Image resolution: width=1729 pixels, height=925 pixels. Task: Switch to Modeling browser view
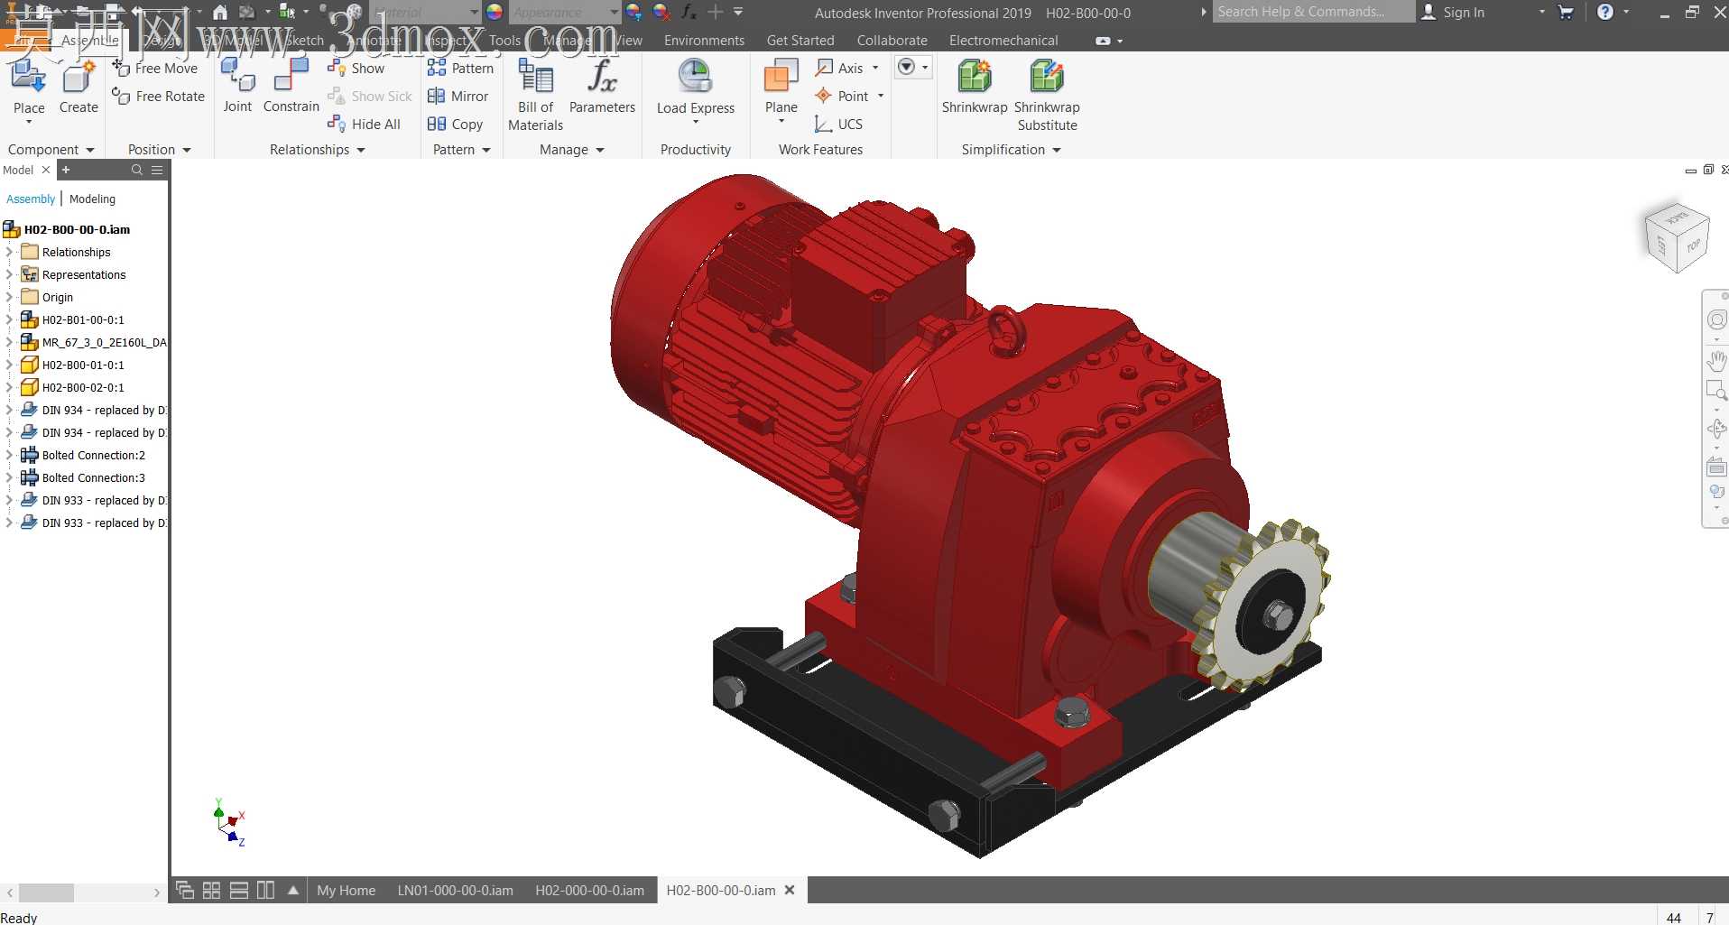click(x=92, y=199)
